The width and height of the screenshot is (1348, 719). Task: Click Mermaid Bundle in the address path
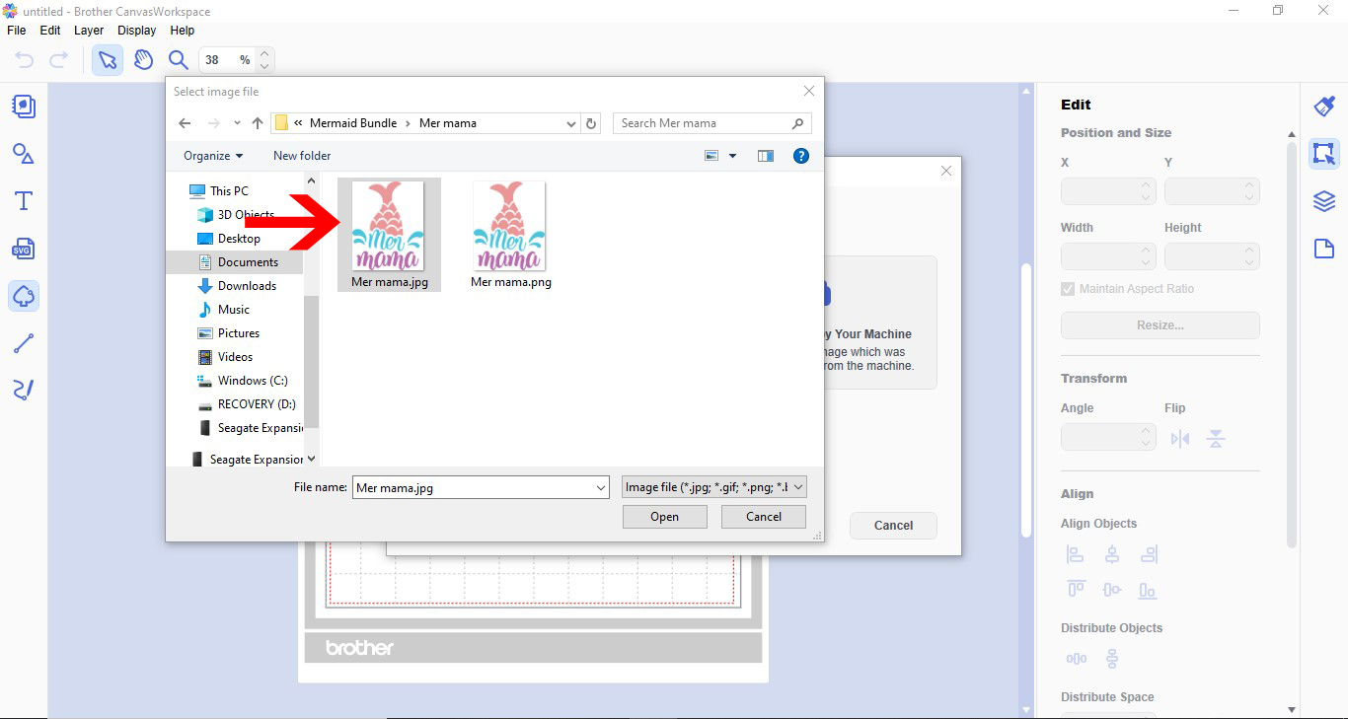tap(353, 123)
